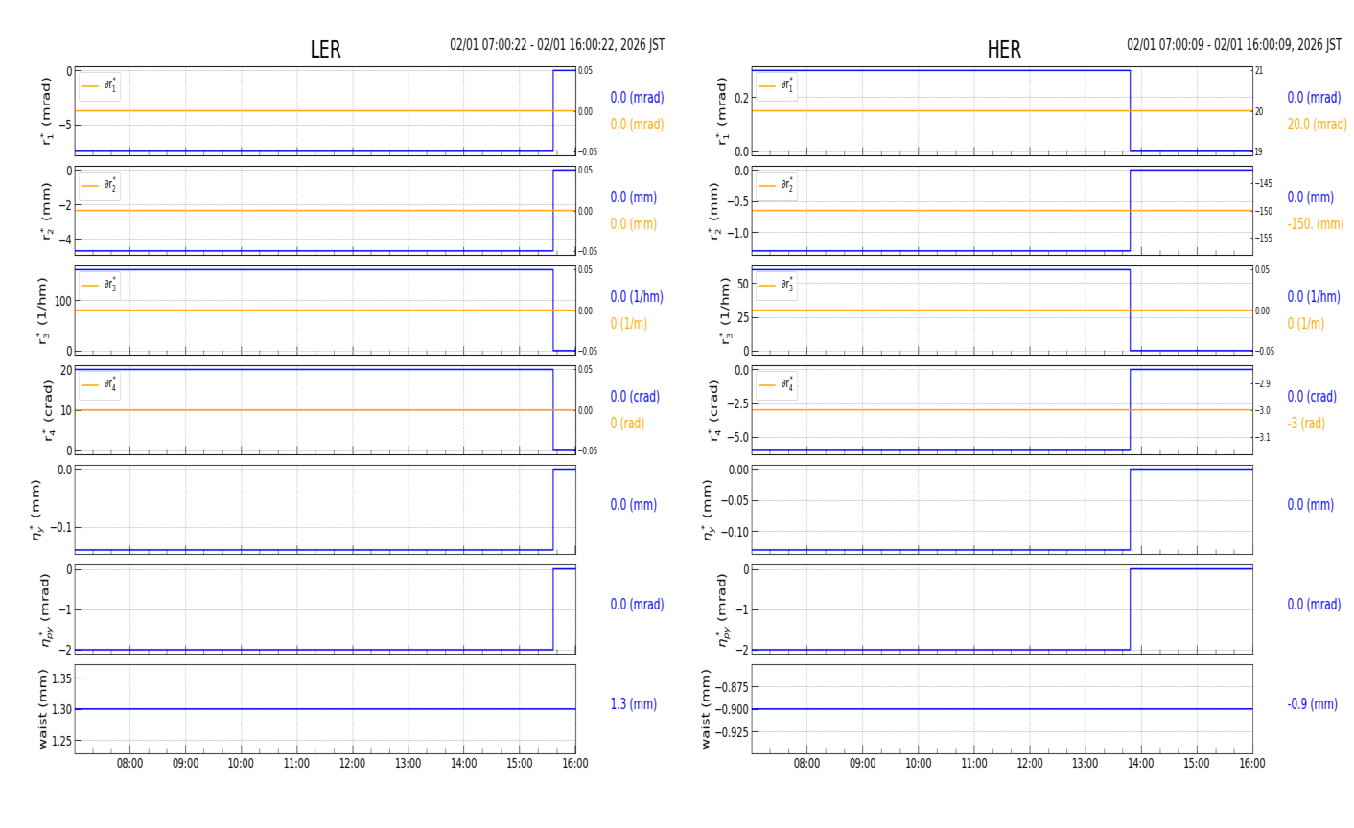Image resolution: width=1354 pixels, height=828 pixels.
Task: Click blue 0.0 (mrad) value beside LER r1* plot
Action: (x=637, y=98)
